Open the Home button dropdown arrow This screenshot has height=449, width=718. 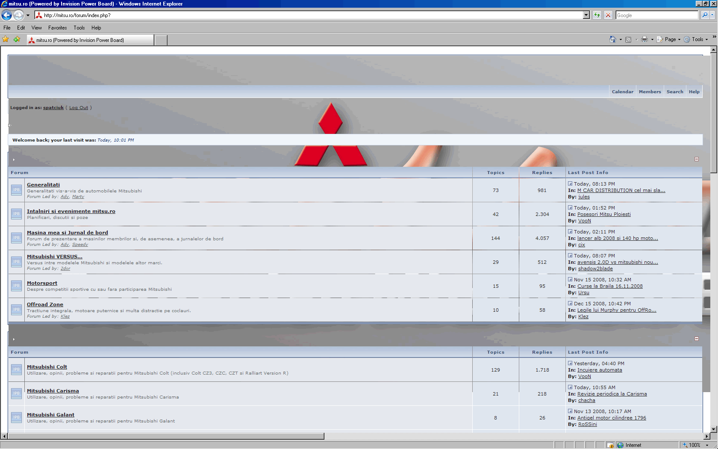[621, 39]
